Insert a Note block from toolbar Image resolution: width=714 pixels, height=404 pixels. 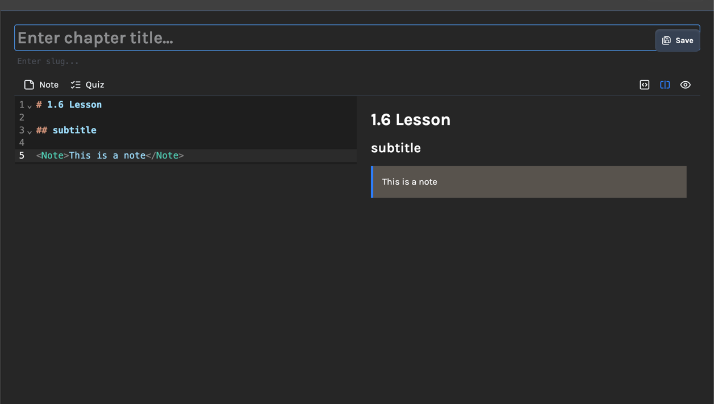click(x=41, y=85)
